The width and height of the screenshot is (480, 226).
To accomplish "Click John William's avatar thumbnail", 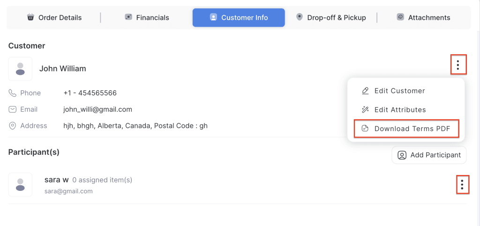I will (x=20, y=69).
